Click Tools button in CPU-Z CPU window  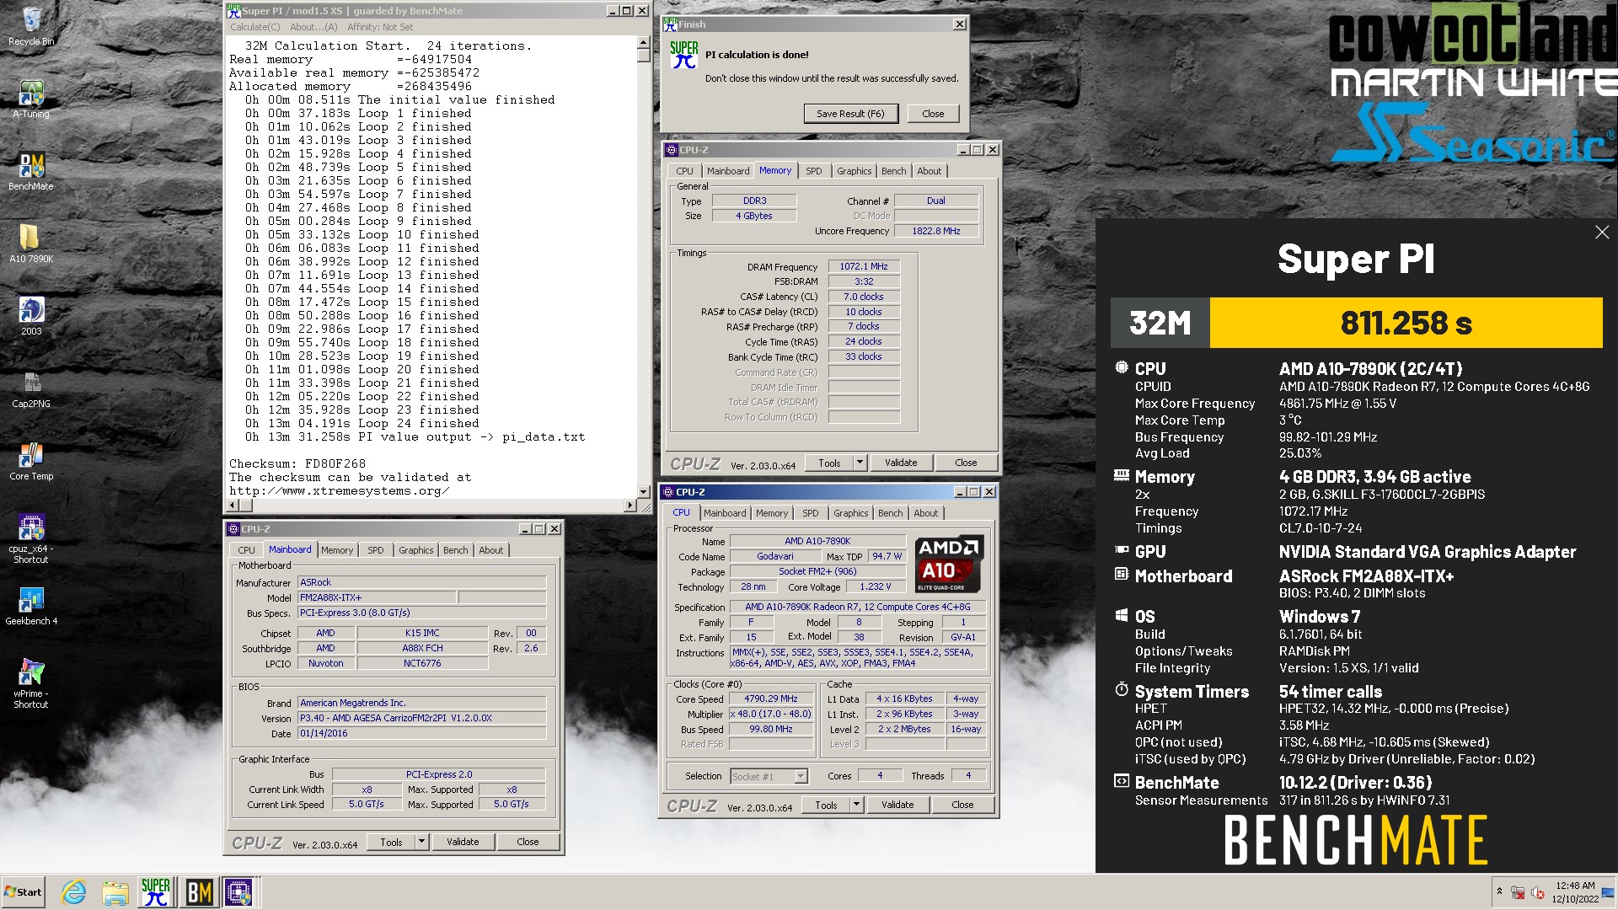(826, 805)
